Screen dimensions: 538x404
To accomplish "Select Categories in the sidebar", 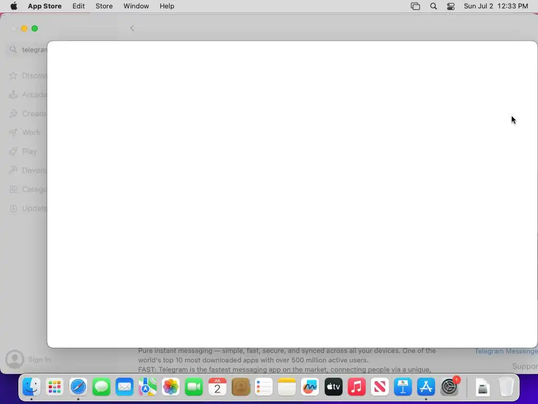I will click(27, 189).
